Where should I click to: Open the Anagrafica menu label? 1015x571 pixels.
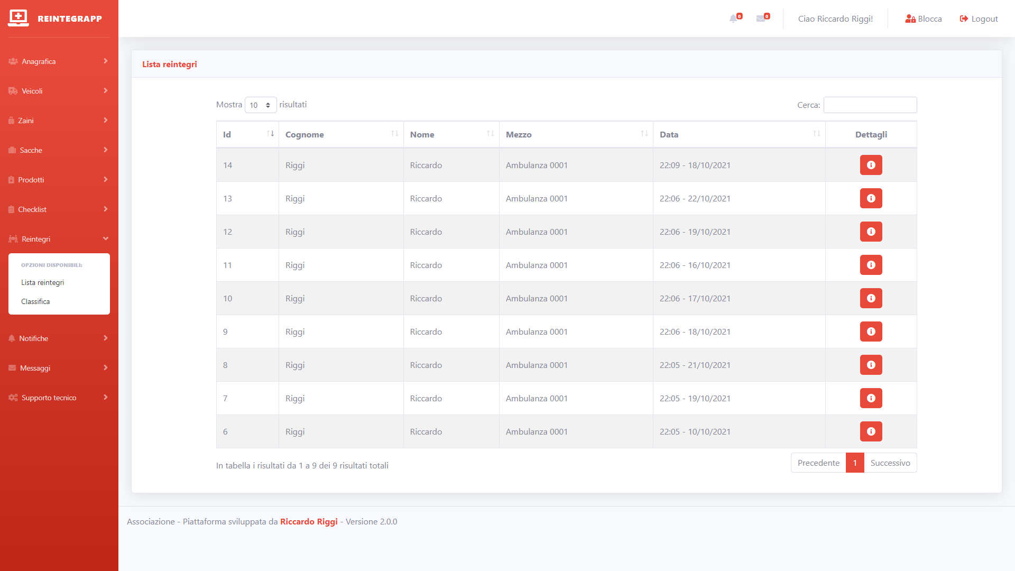tap(39, 61)
